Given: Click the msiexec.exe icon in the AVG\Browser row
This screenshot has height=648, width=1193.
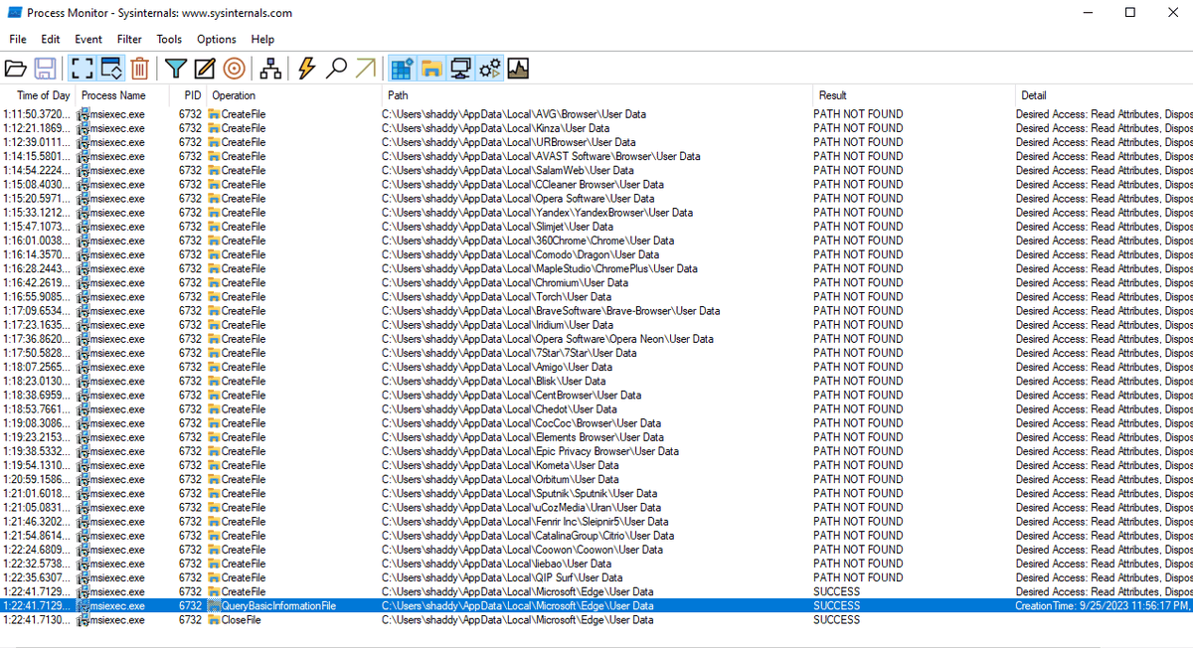Looking at the screenshot, I should [85, 114].
